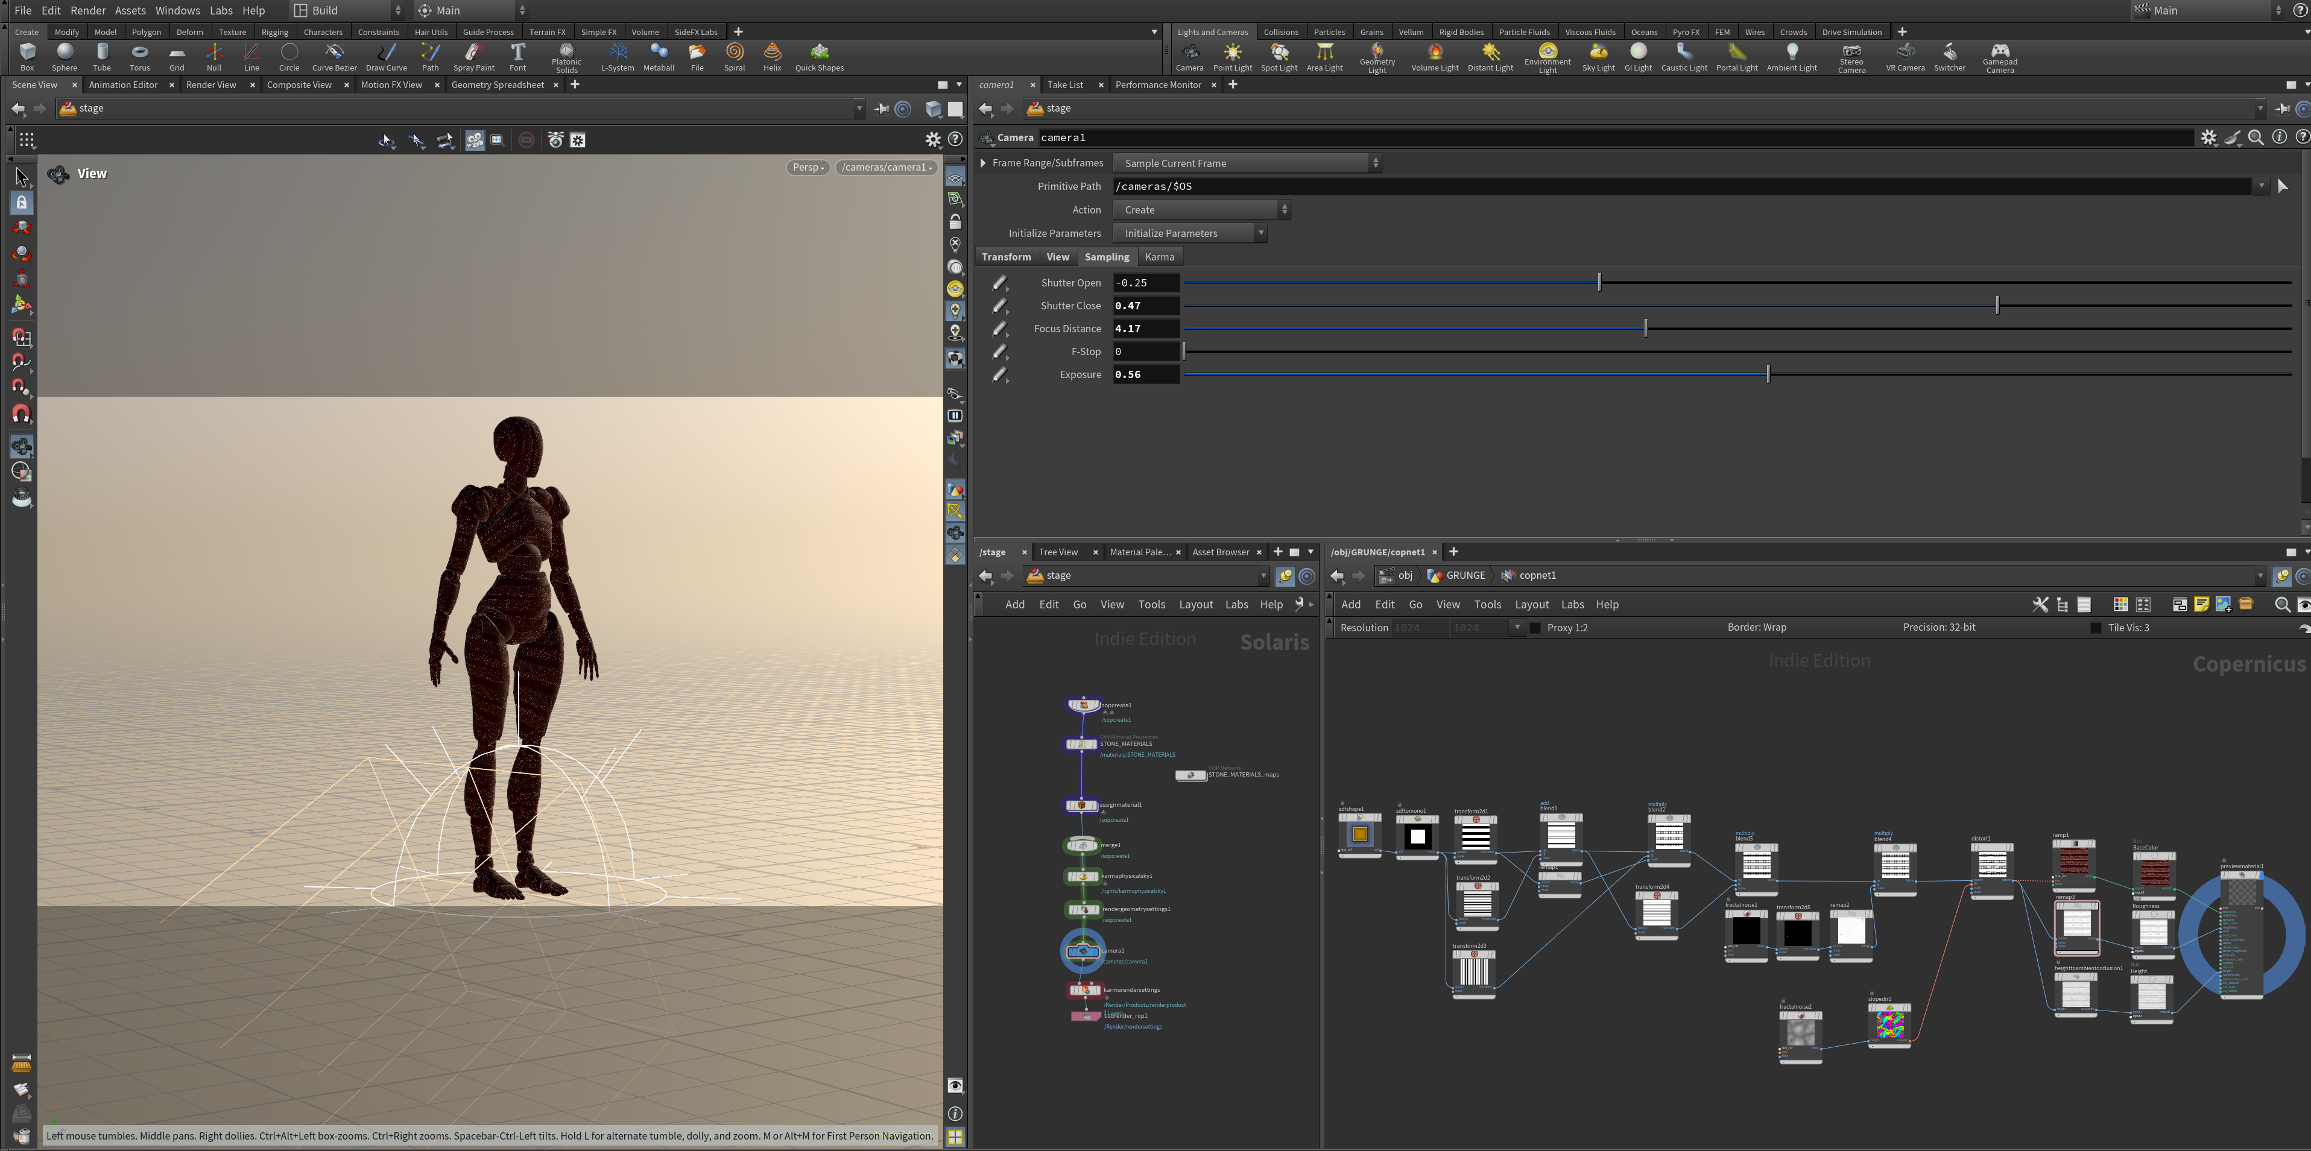
Task: Add an Environment Light
Action: click(x=1548, y=58)
